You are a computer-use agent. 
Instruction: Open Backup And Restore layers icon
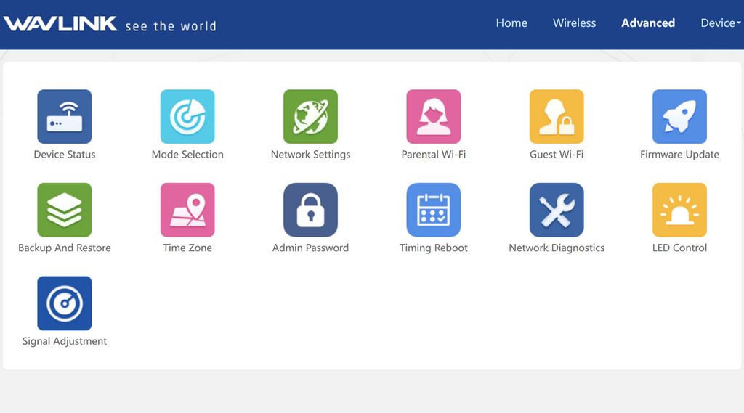pyautogui.click(x=65, y=210)
